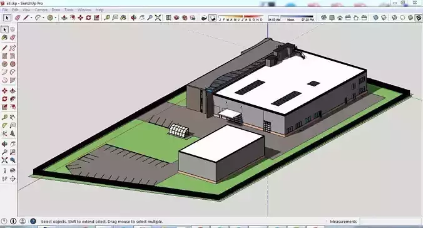The image size is (423, 228).
Task: Expand the Arc tool dropdown arrow
Action: click(x=43, y=18)
